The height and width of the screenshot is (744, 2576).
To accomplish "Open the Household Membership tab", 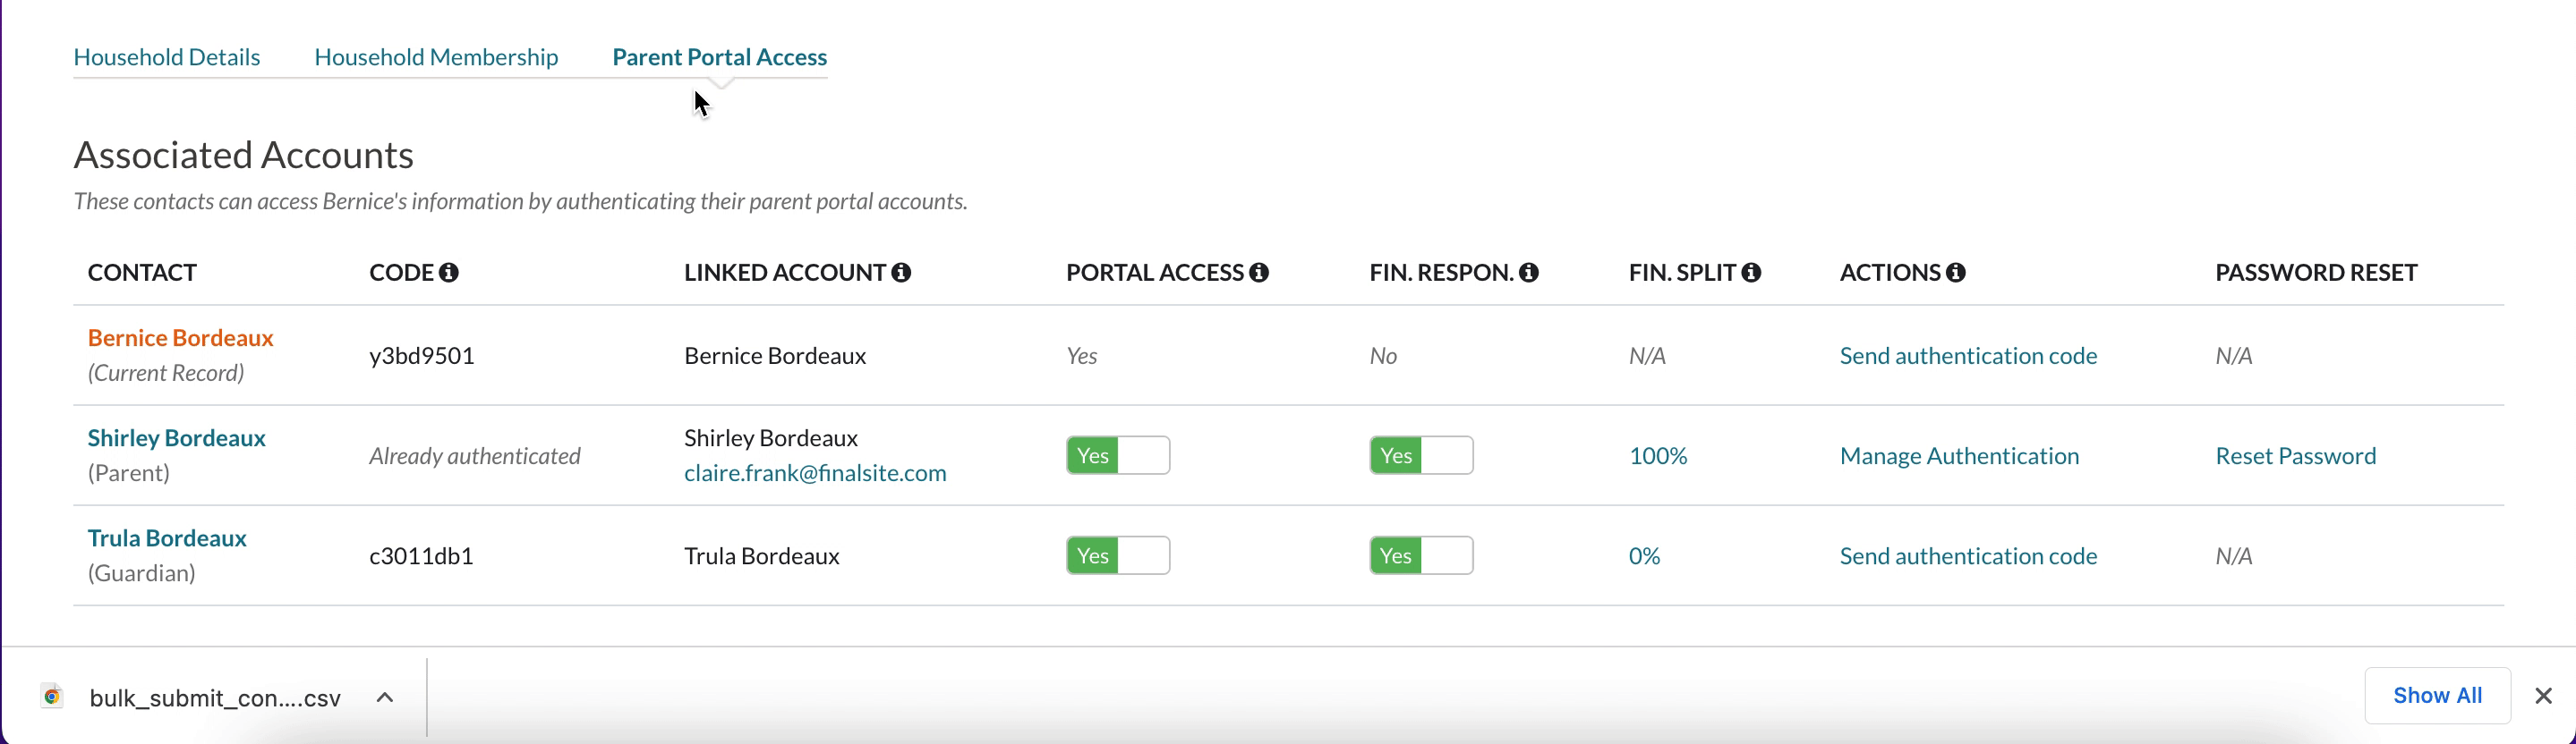I will [436, 57].
